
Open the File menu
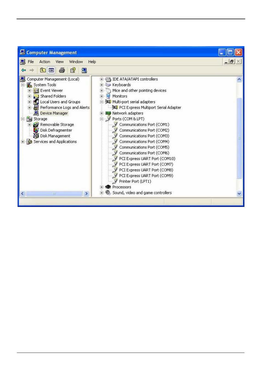pyautogui.click(x=31, y=62)
